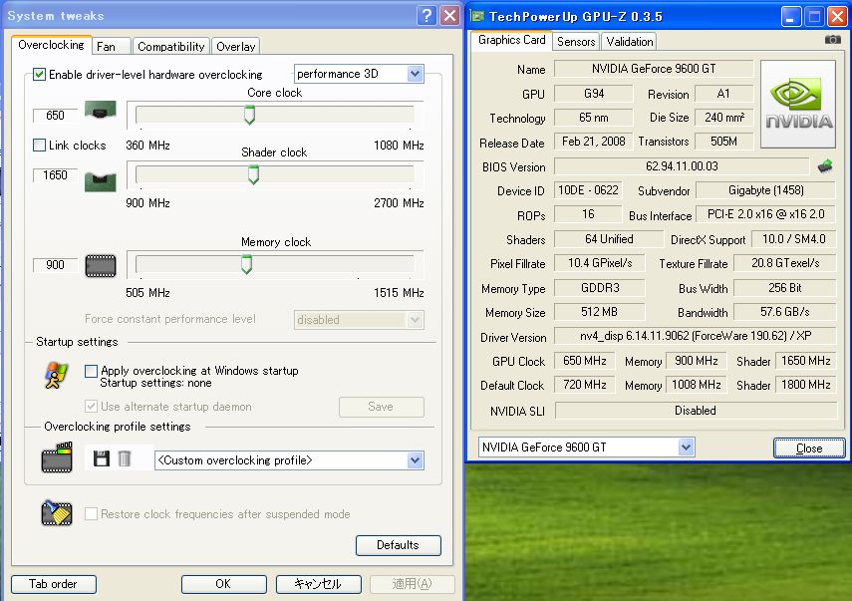Click the Close button in GPU-Z

(x=809, y=449)
